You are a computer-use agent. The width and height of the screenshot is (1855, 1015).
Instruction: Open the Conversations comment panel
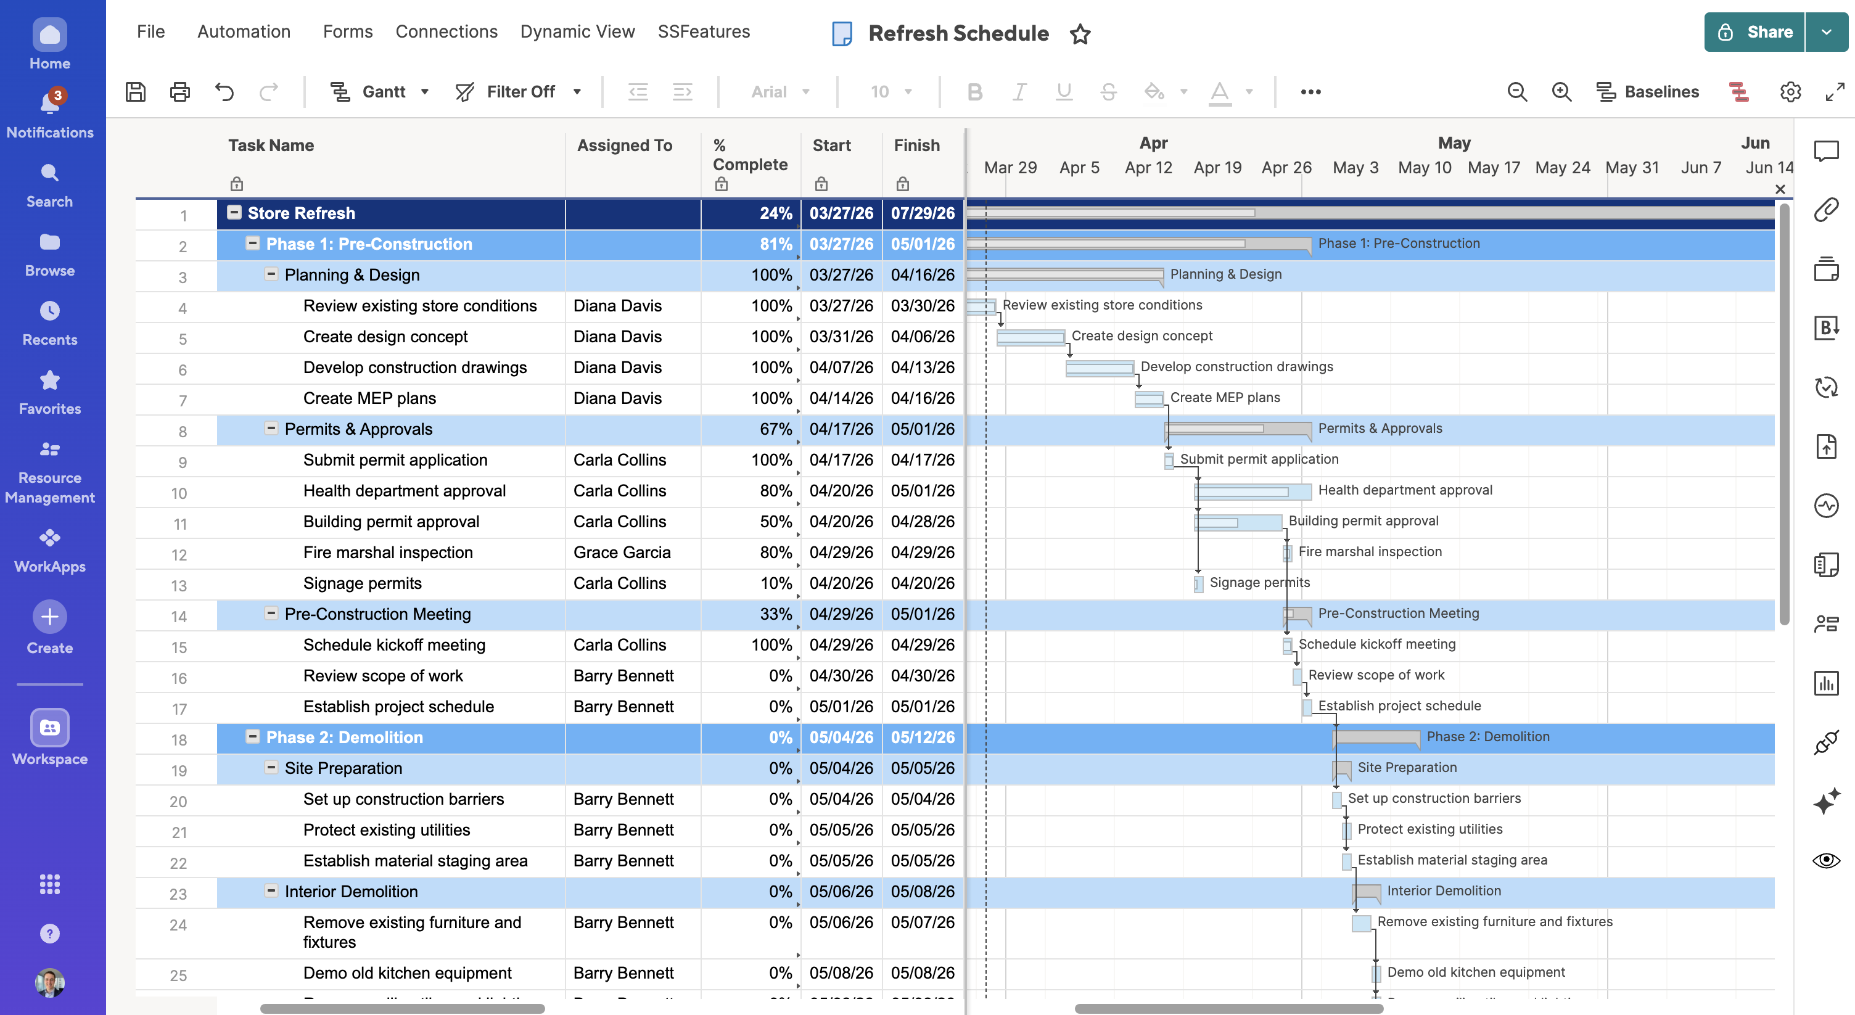coord(1825,150)
